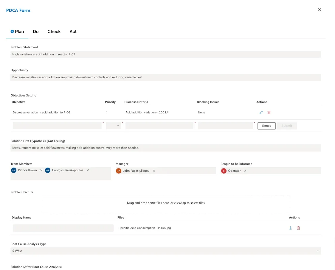
Task: Click the Plan tab checkmark icon
Action: coord(12,31)
